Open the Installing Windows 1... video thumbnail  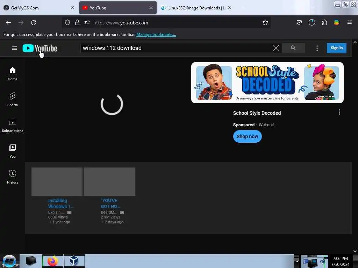pyautogui.click(x=57, y=181)
